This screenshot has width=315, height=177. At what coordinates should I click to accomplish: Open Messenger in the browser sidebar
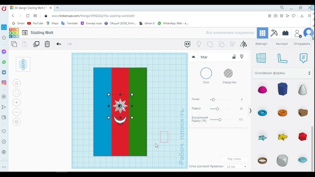coord(4,51)
